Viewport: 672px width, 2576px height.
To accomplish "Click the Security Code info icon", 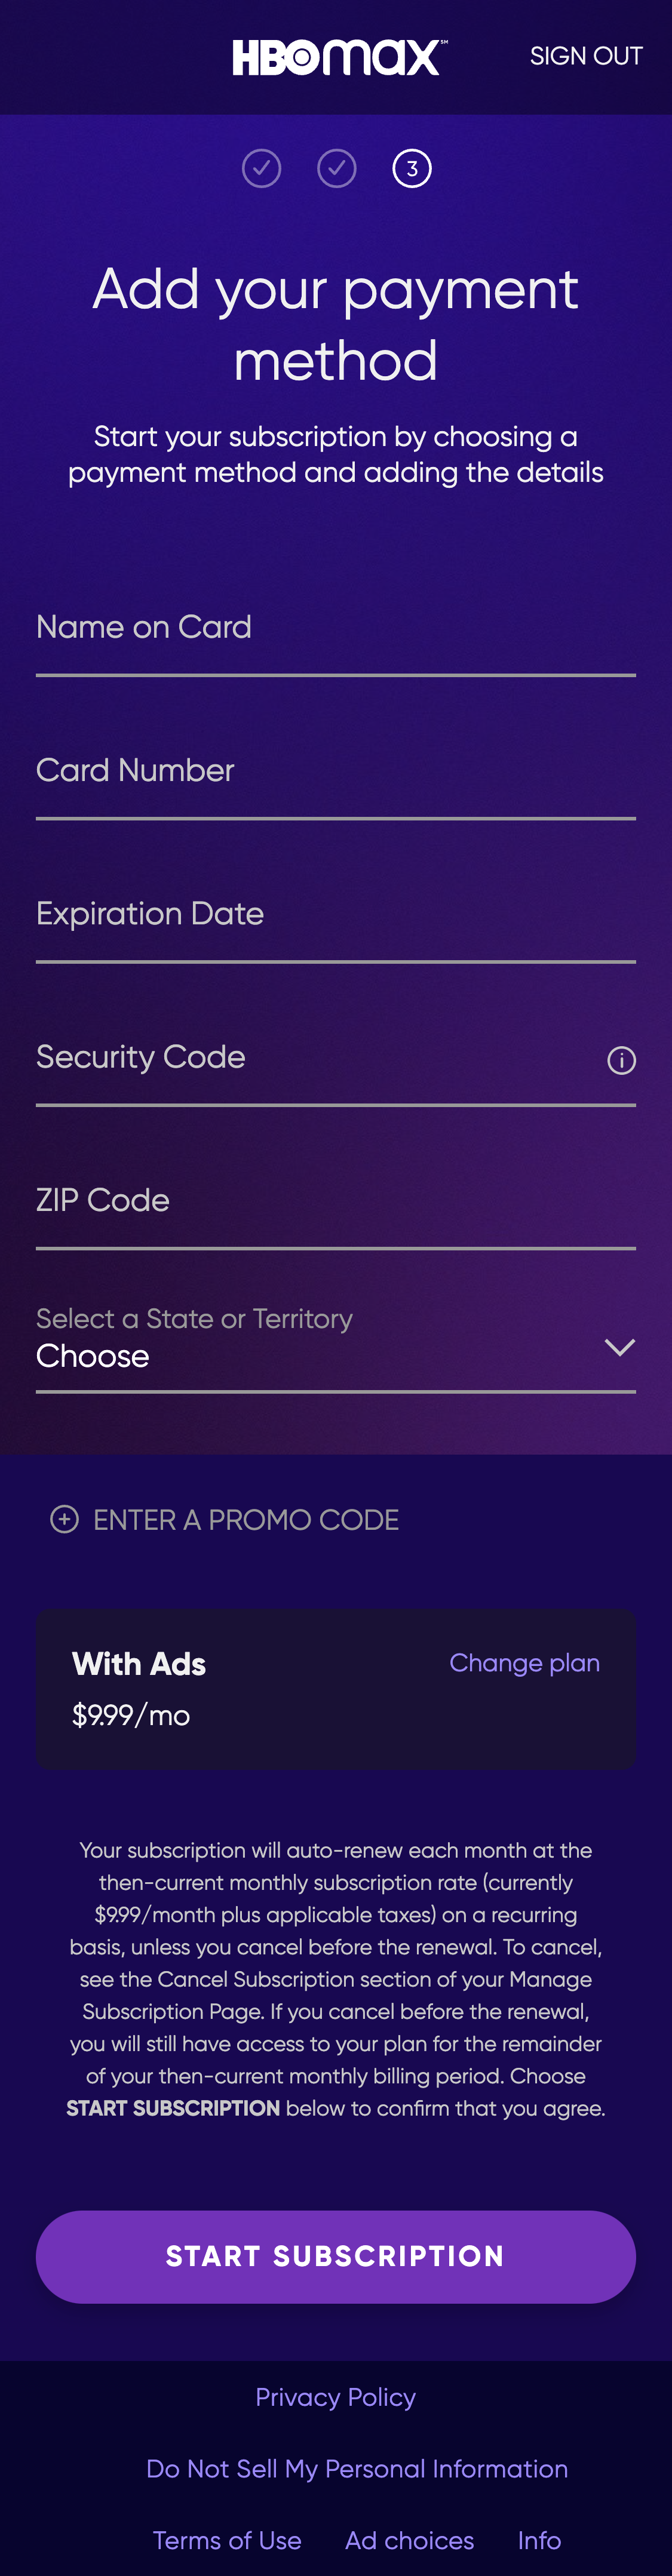I will [x=621, y=1060].
